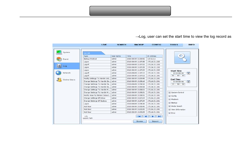Switch to the CONFIG tab
The width and height of the screenshot is (243, 162).
156,45
